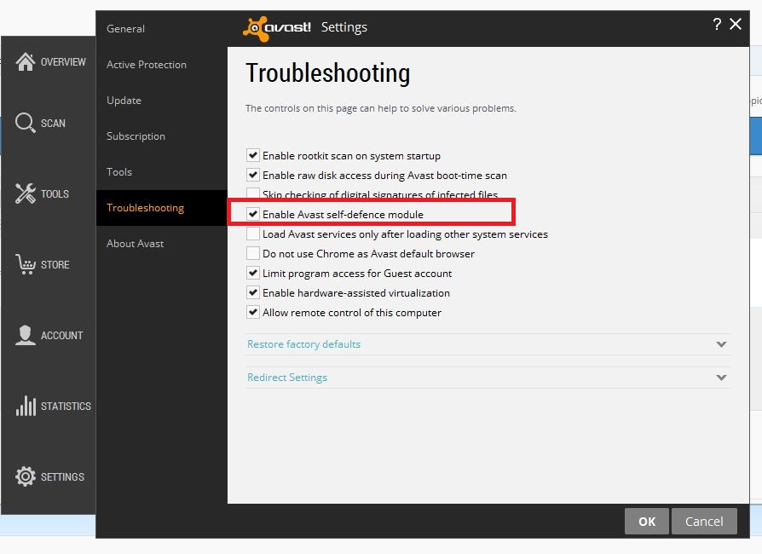Viewport: 762px width, 554px height.
Task: Toggle Limit program access for Guest account
Action: 252,273
